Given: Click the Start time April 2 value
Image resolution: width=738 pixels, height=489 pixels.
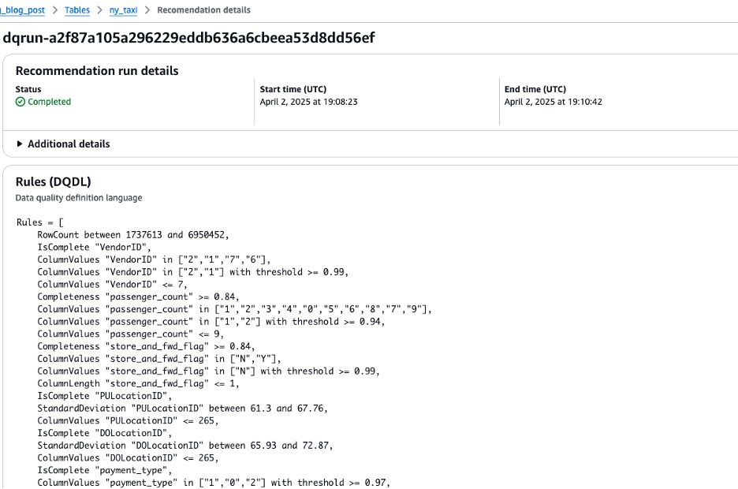Looking at the screenshot, I should click(x=309, y=102).
